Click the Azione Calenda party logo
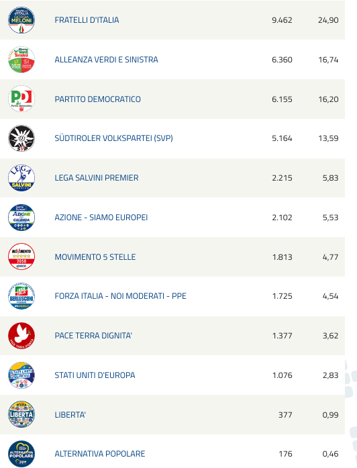This screenshot has width=357, height=468. [x=21, y=218]
